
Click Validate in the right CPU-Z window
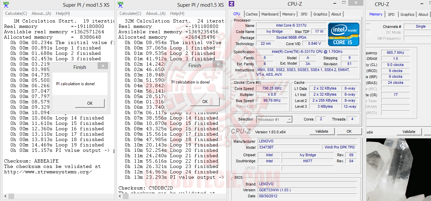409,132
